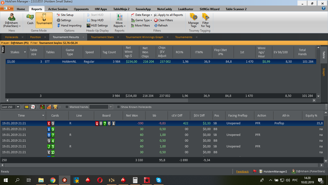Click the colored grid matrix icon

[x=42, y=107]
